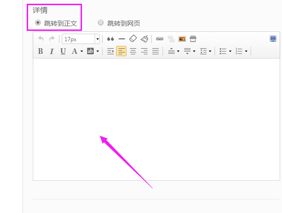Indent the first line of paragraph
Screen dimensions: 282x213
(111, 51)
